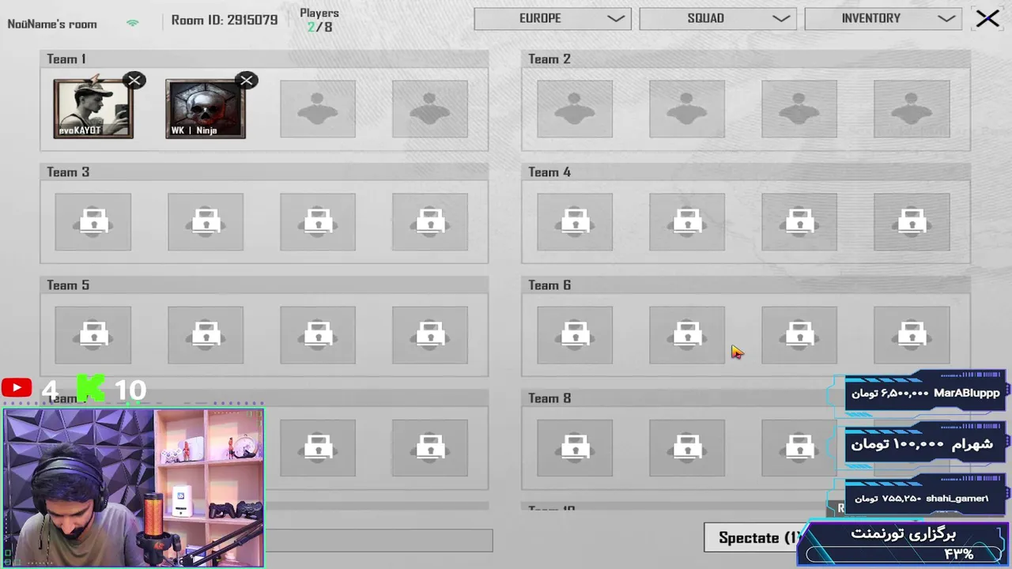Select evoKAYOT player avatar in Team 1
This screenshot has width=1012, height=569.
click(93, 109)
